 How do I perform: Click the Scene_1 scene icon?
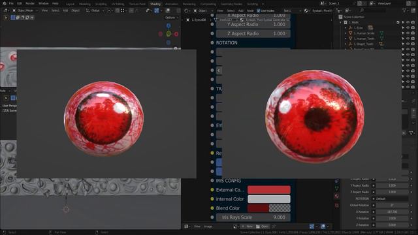click(323, 3)
